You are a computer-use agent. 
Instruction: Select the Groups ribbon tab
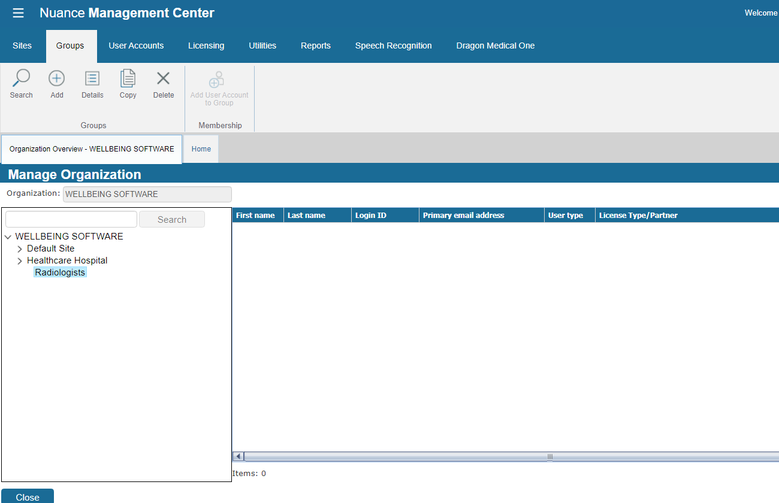tap(71, 46)
